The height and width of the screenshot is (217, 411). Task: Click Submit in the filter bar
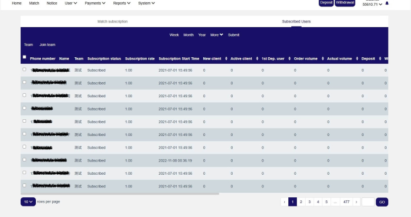pos(233,35)
